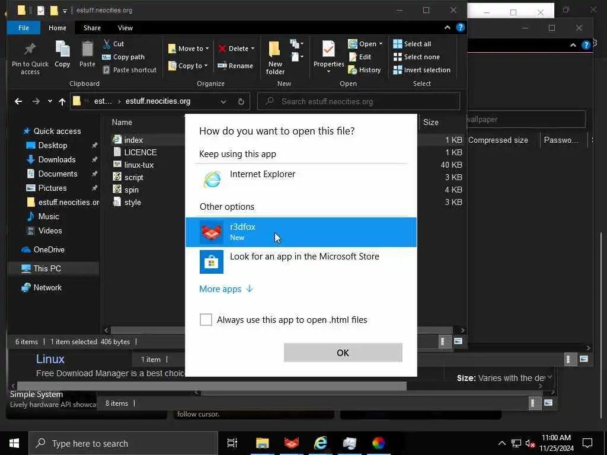Select r3dfox in the Other options list
Viewport: 607px width, 455px height.
(x=301, y=232)
